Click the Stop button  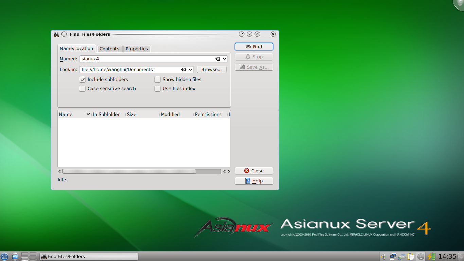[x=254, y=57]
